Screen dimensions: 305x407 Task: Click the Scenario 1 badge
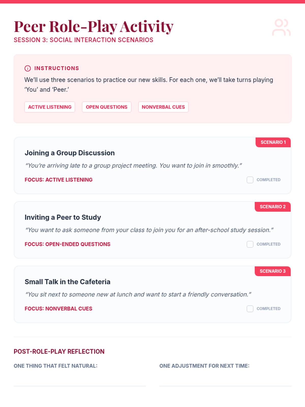(x=273, y=142)
